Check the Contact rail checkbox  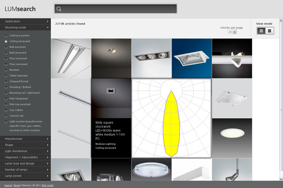(6, 116)
